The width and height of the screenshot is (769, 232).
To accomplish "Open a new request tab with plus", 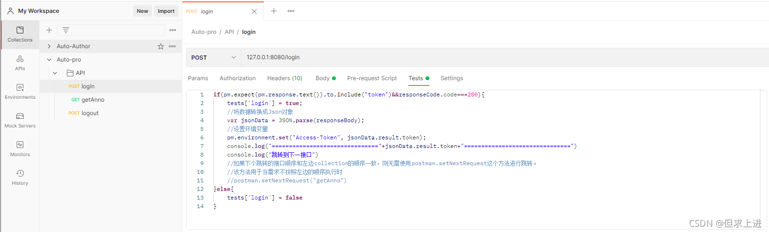I will [x=274, y=11].
